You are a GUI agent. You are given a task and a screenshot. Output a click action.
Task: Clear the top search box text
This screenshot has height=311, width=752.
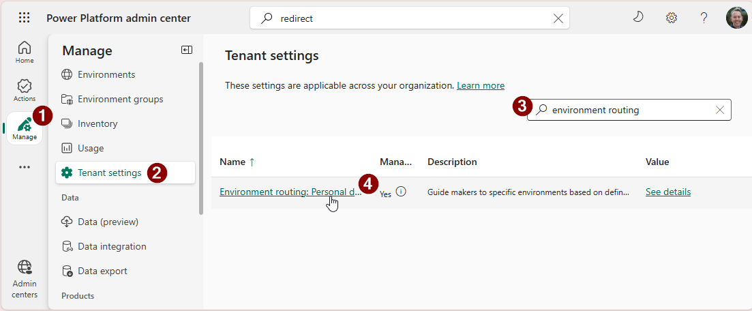[x=558, y=18]
